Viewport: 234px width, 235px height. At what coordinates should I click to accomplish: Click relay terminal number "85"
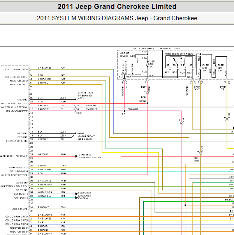click(x=182, y=66)
